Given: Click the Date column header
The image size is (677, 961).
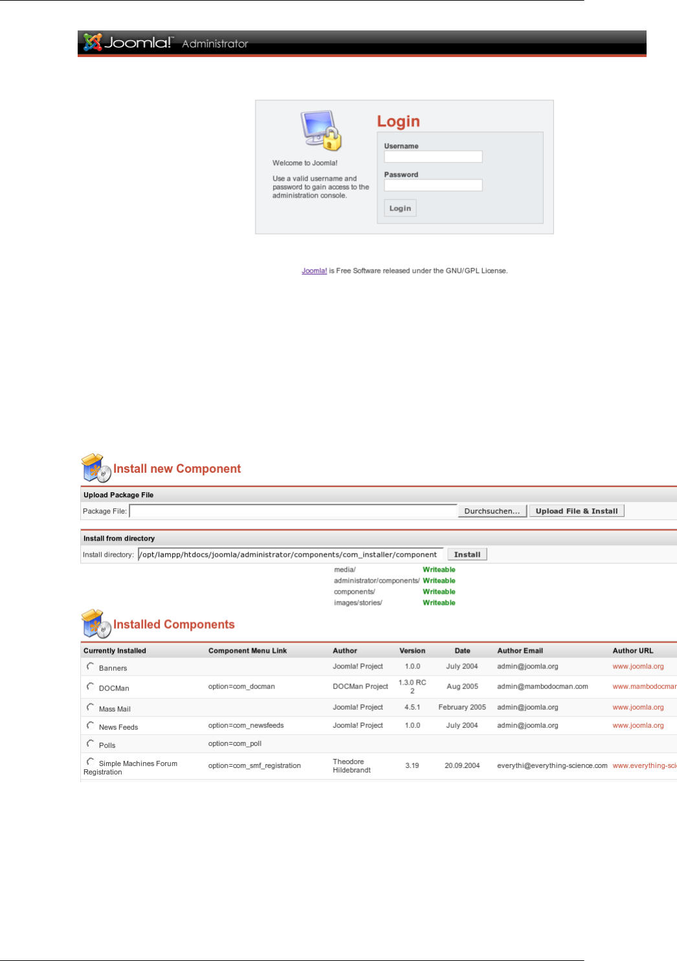Looking at the screenshot, I should (x=462, y=651).
